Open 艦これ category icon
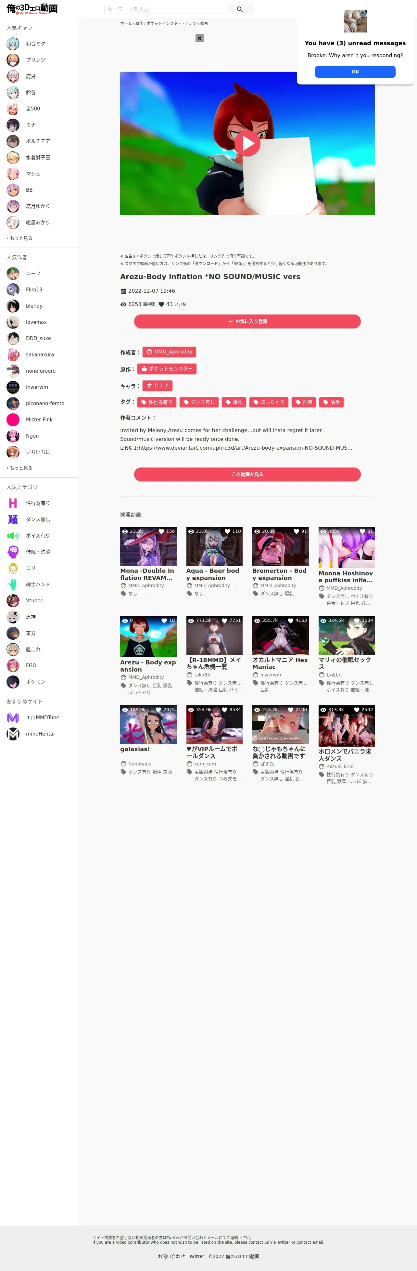This screenshot has height=1271, width=417. pos(13,650)
